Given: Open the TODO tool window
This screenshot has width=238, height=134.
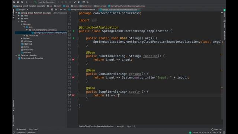Looking at the screenshot, I should (x=33, y=130).
